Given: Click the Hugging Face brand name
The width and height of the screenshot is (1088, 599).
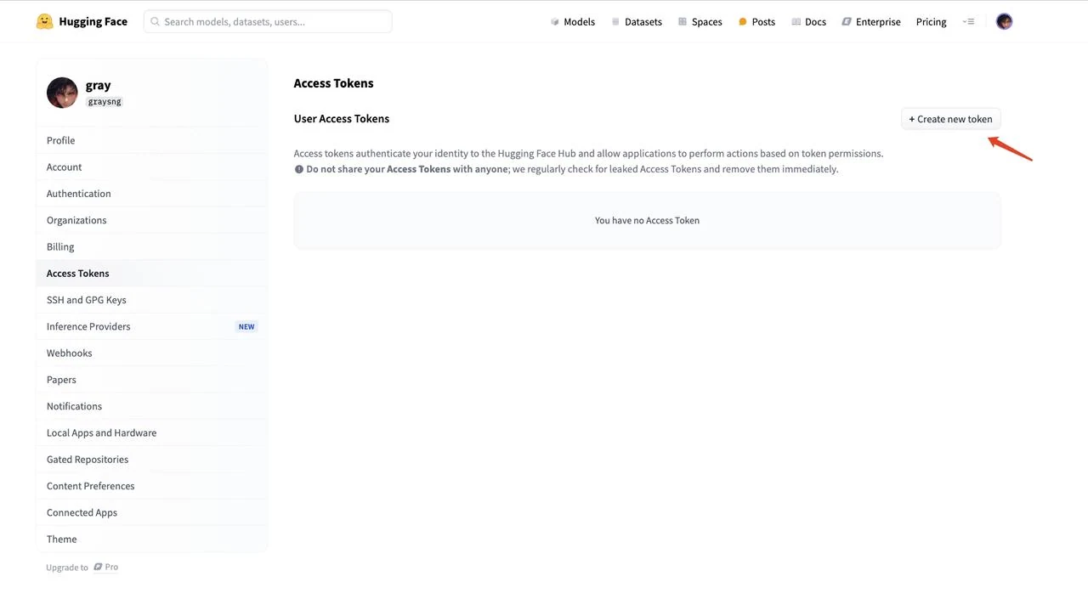Looking at the screenshot, I should pos(93,21).
